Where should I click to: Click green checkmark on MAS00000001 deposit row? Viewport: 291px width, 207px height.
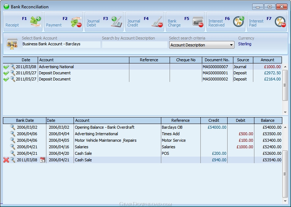6,73
